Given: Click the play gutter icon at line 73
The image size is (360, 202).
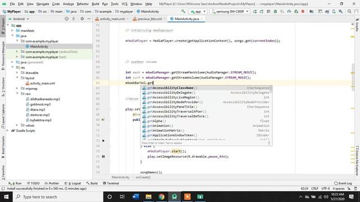Looking at the screenshot, I should pos(103,141).
